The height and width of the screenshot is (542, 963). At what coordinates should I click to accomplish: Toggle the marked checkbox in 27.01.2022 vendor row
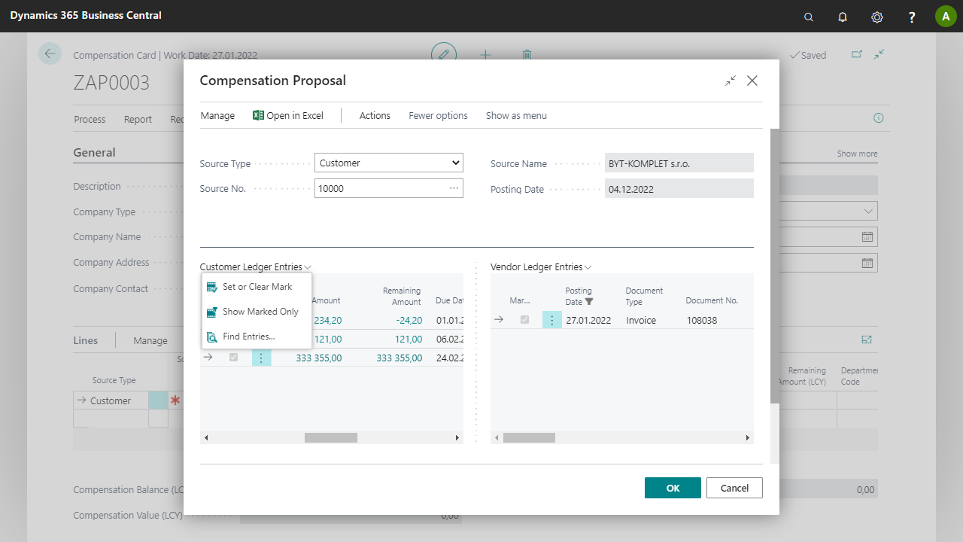524,320
